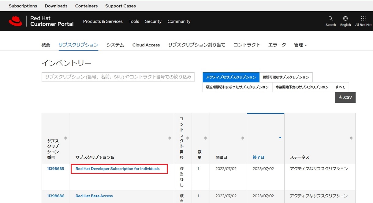
Task: Switch to the Cloud Access tab
Action: pos(146,45)
